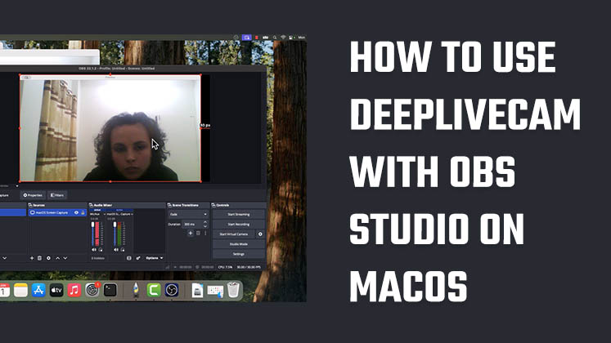Open the Mic/Aux channel name dropdown arrow
The width and height of the screenshot is (611, 343).
click(105, 214)
